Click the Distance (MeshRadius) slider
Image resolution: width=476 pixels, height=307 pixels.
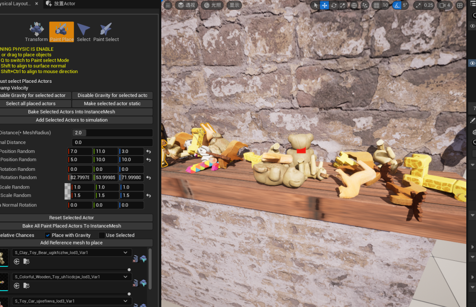coord(112,133)
